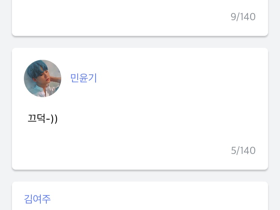Click gray margin right of 민윤기 card

tap(274, 108)
